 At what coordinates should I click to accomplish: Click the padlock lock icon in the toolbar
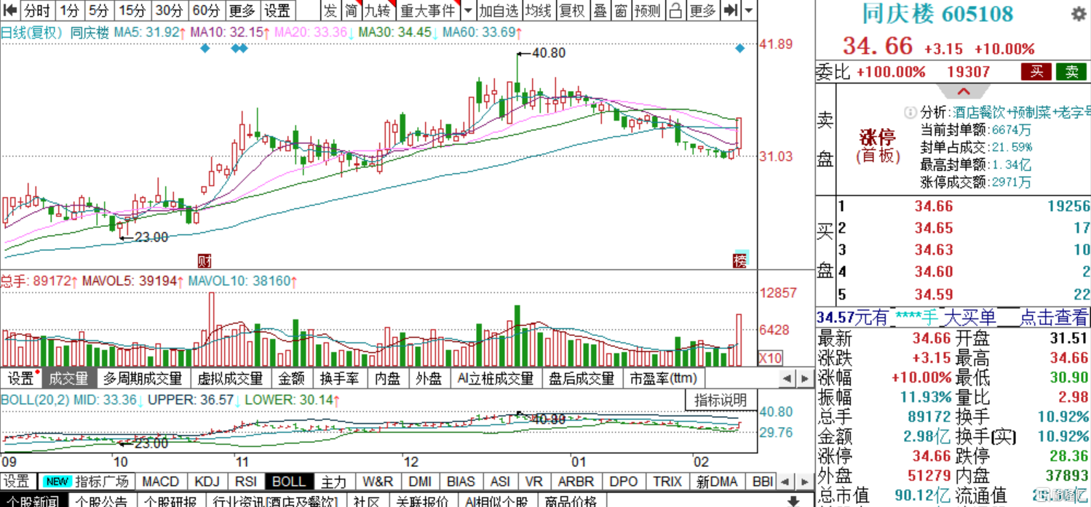click(x=675, y=10)
